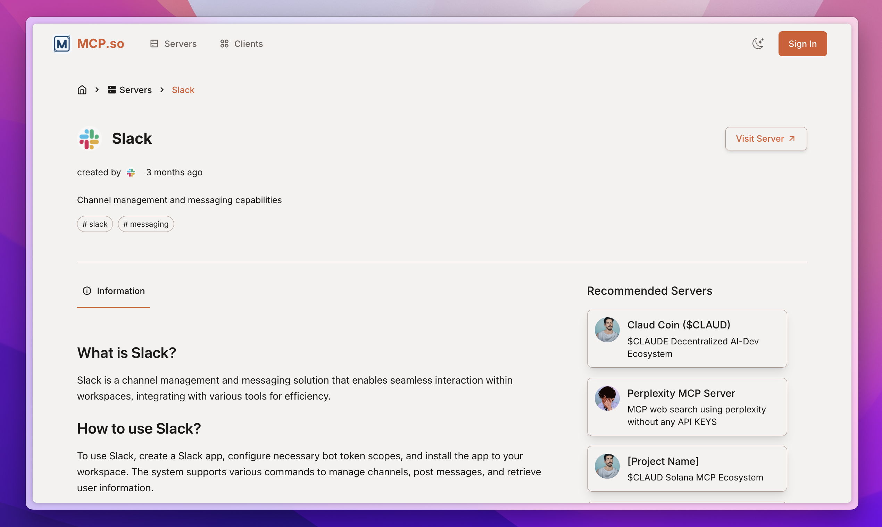Click the Claud Coin avatar image
882x527 pixels.
point(607,330)
